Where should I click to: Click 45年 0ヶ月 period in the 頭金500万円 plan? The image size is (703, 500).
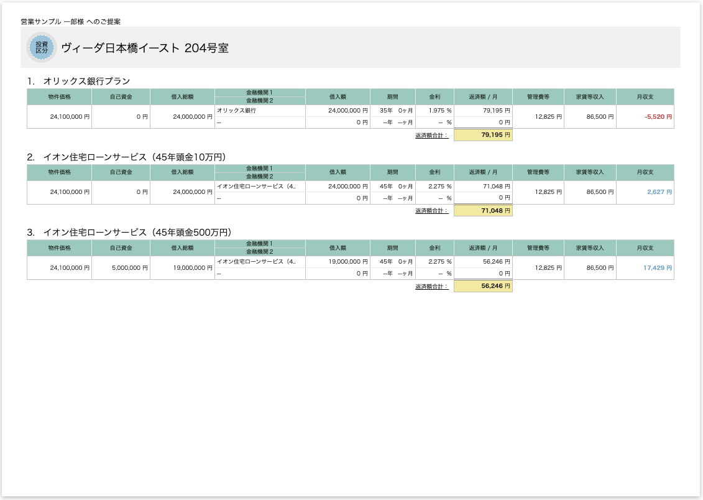tap(396, 261)
